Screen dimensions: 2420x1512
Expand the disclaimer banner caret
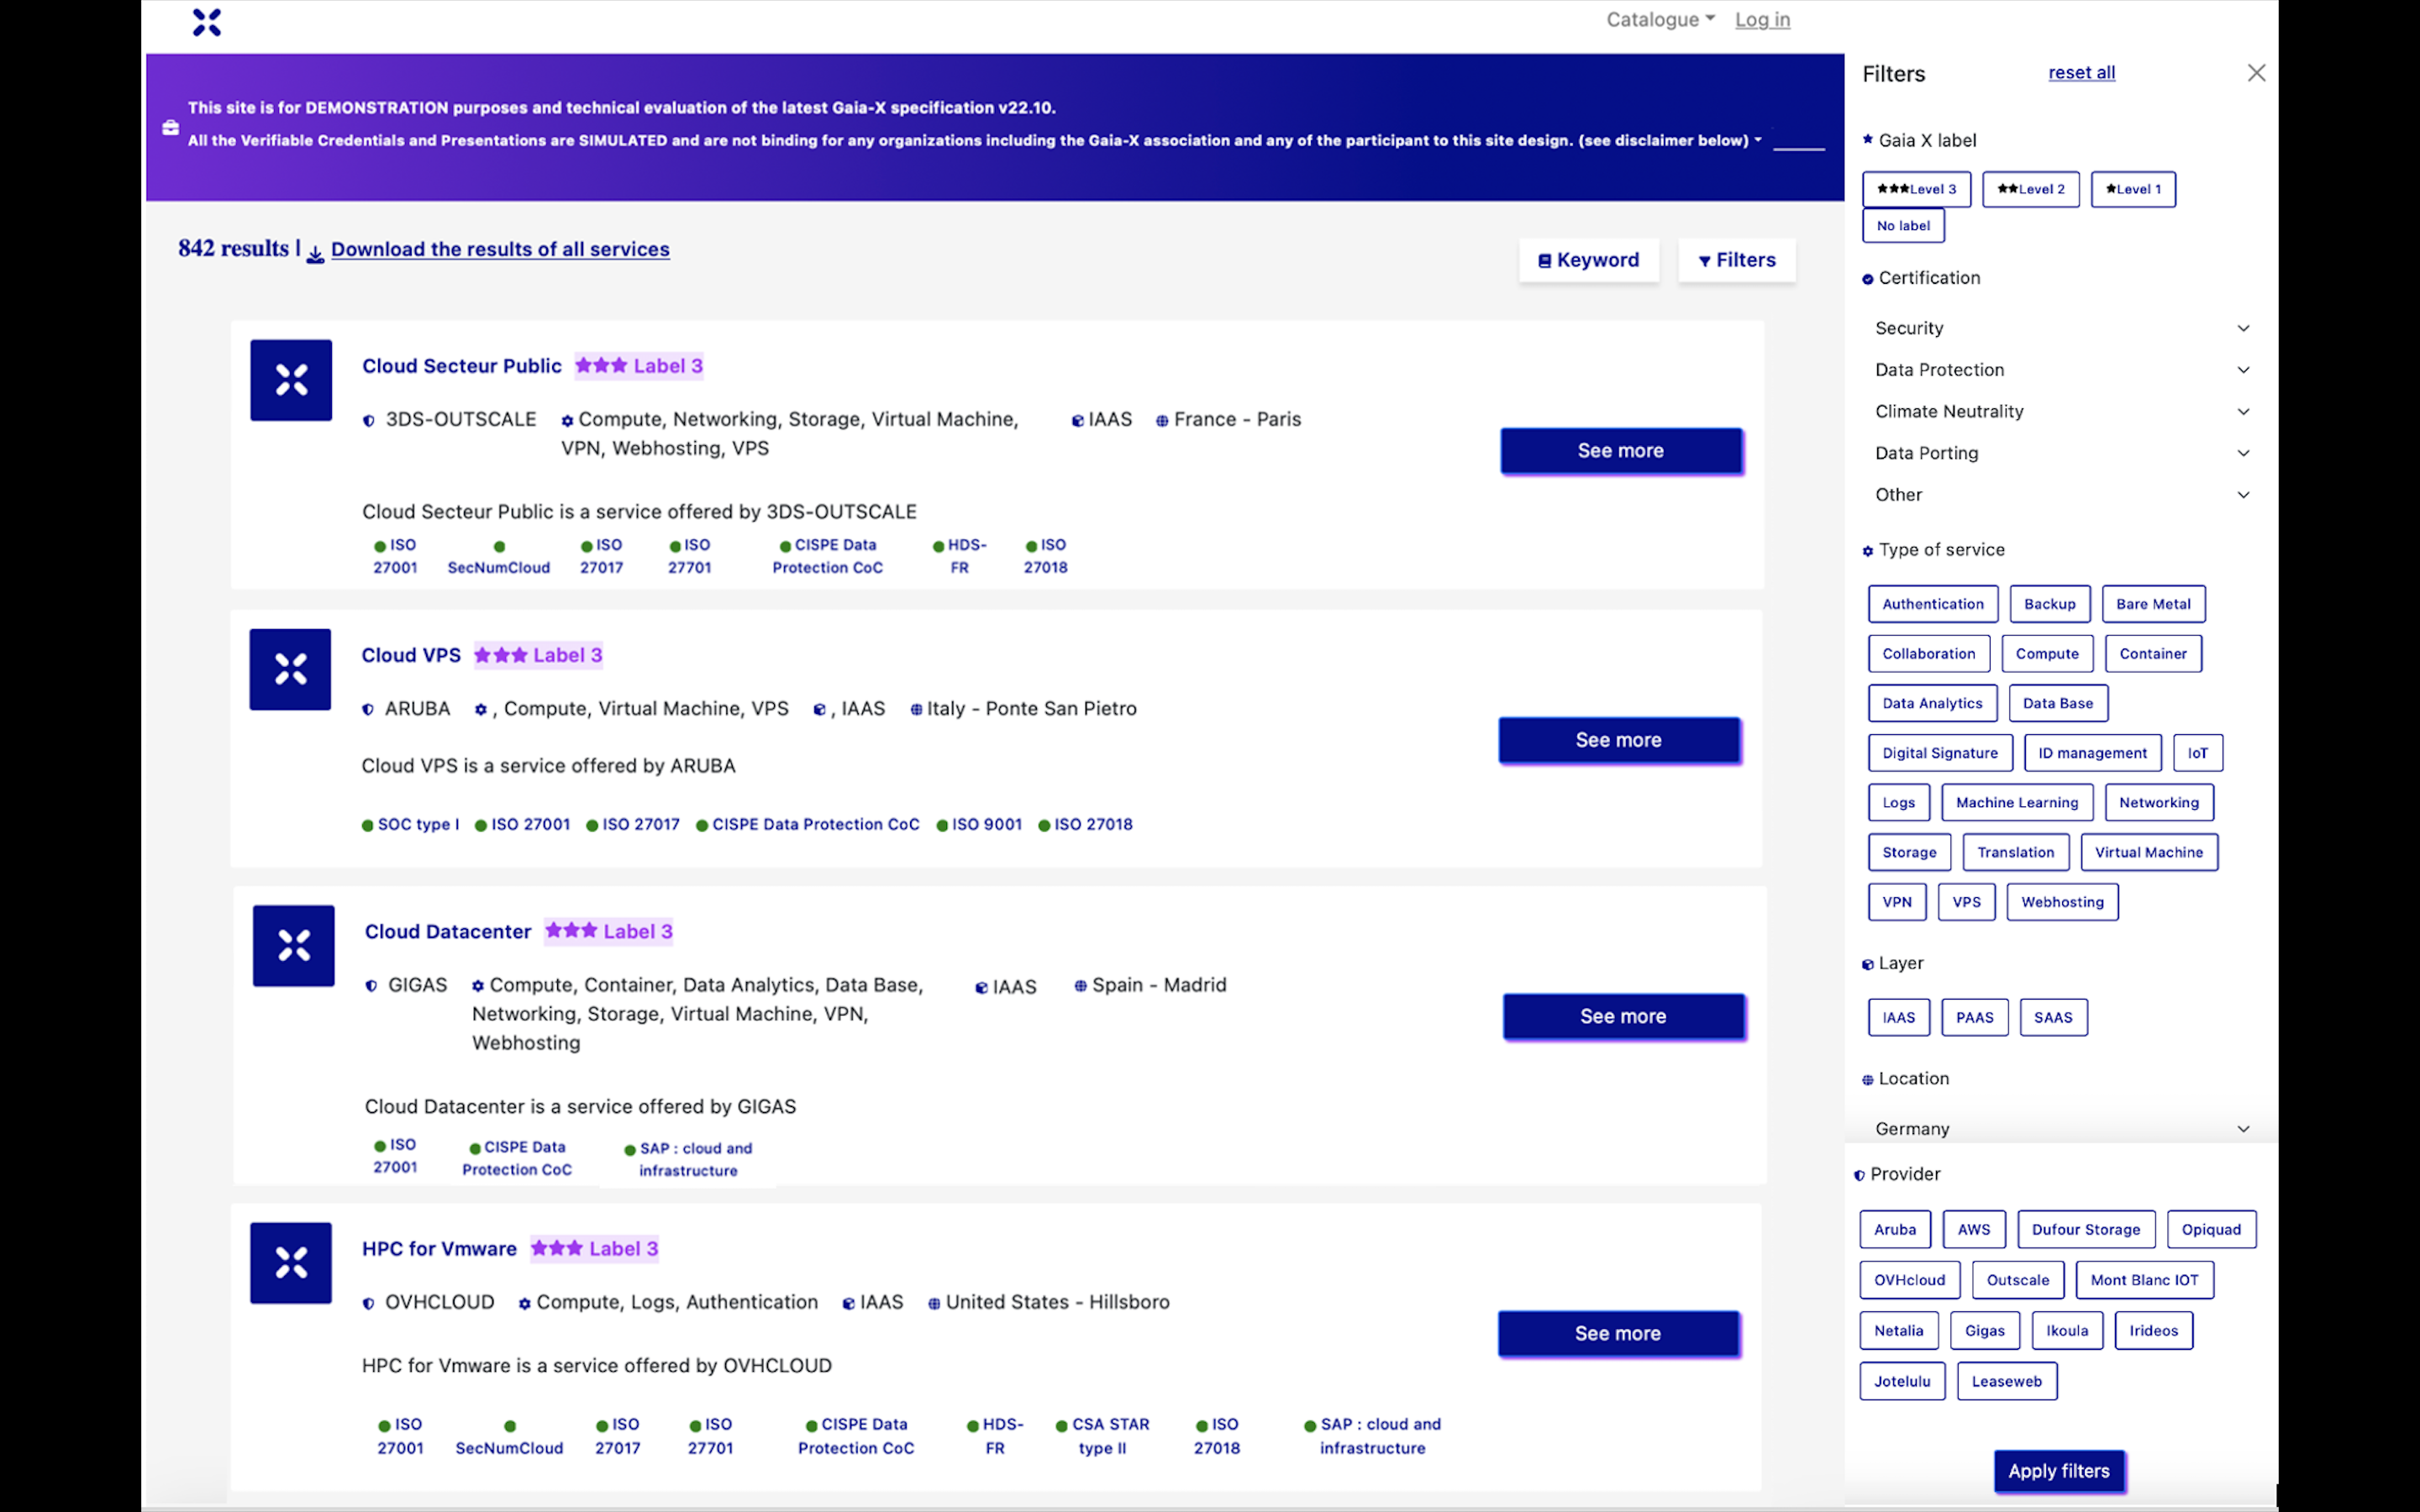1757,140
